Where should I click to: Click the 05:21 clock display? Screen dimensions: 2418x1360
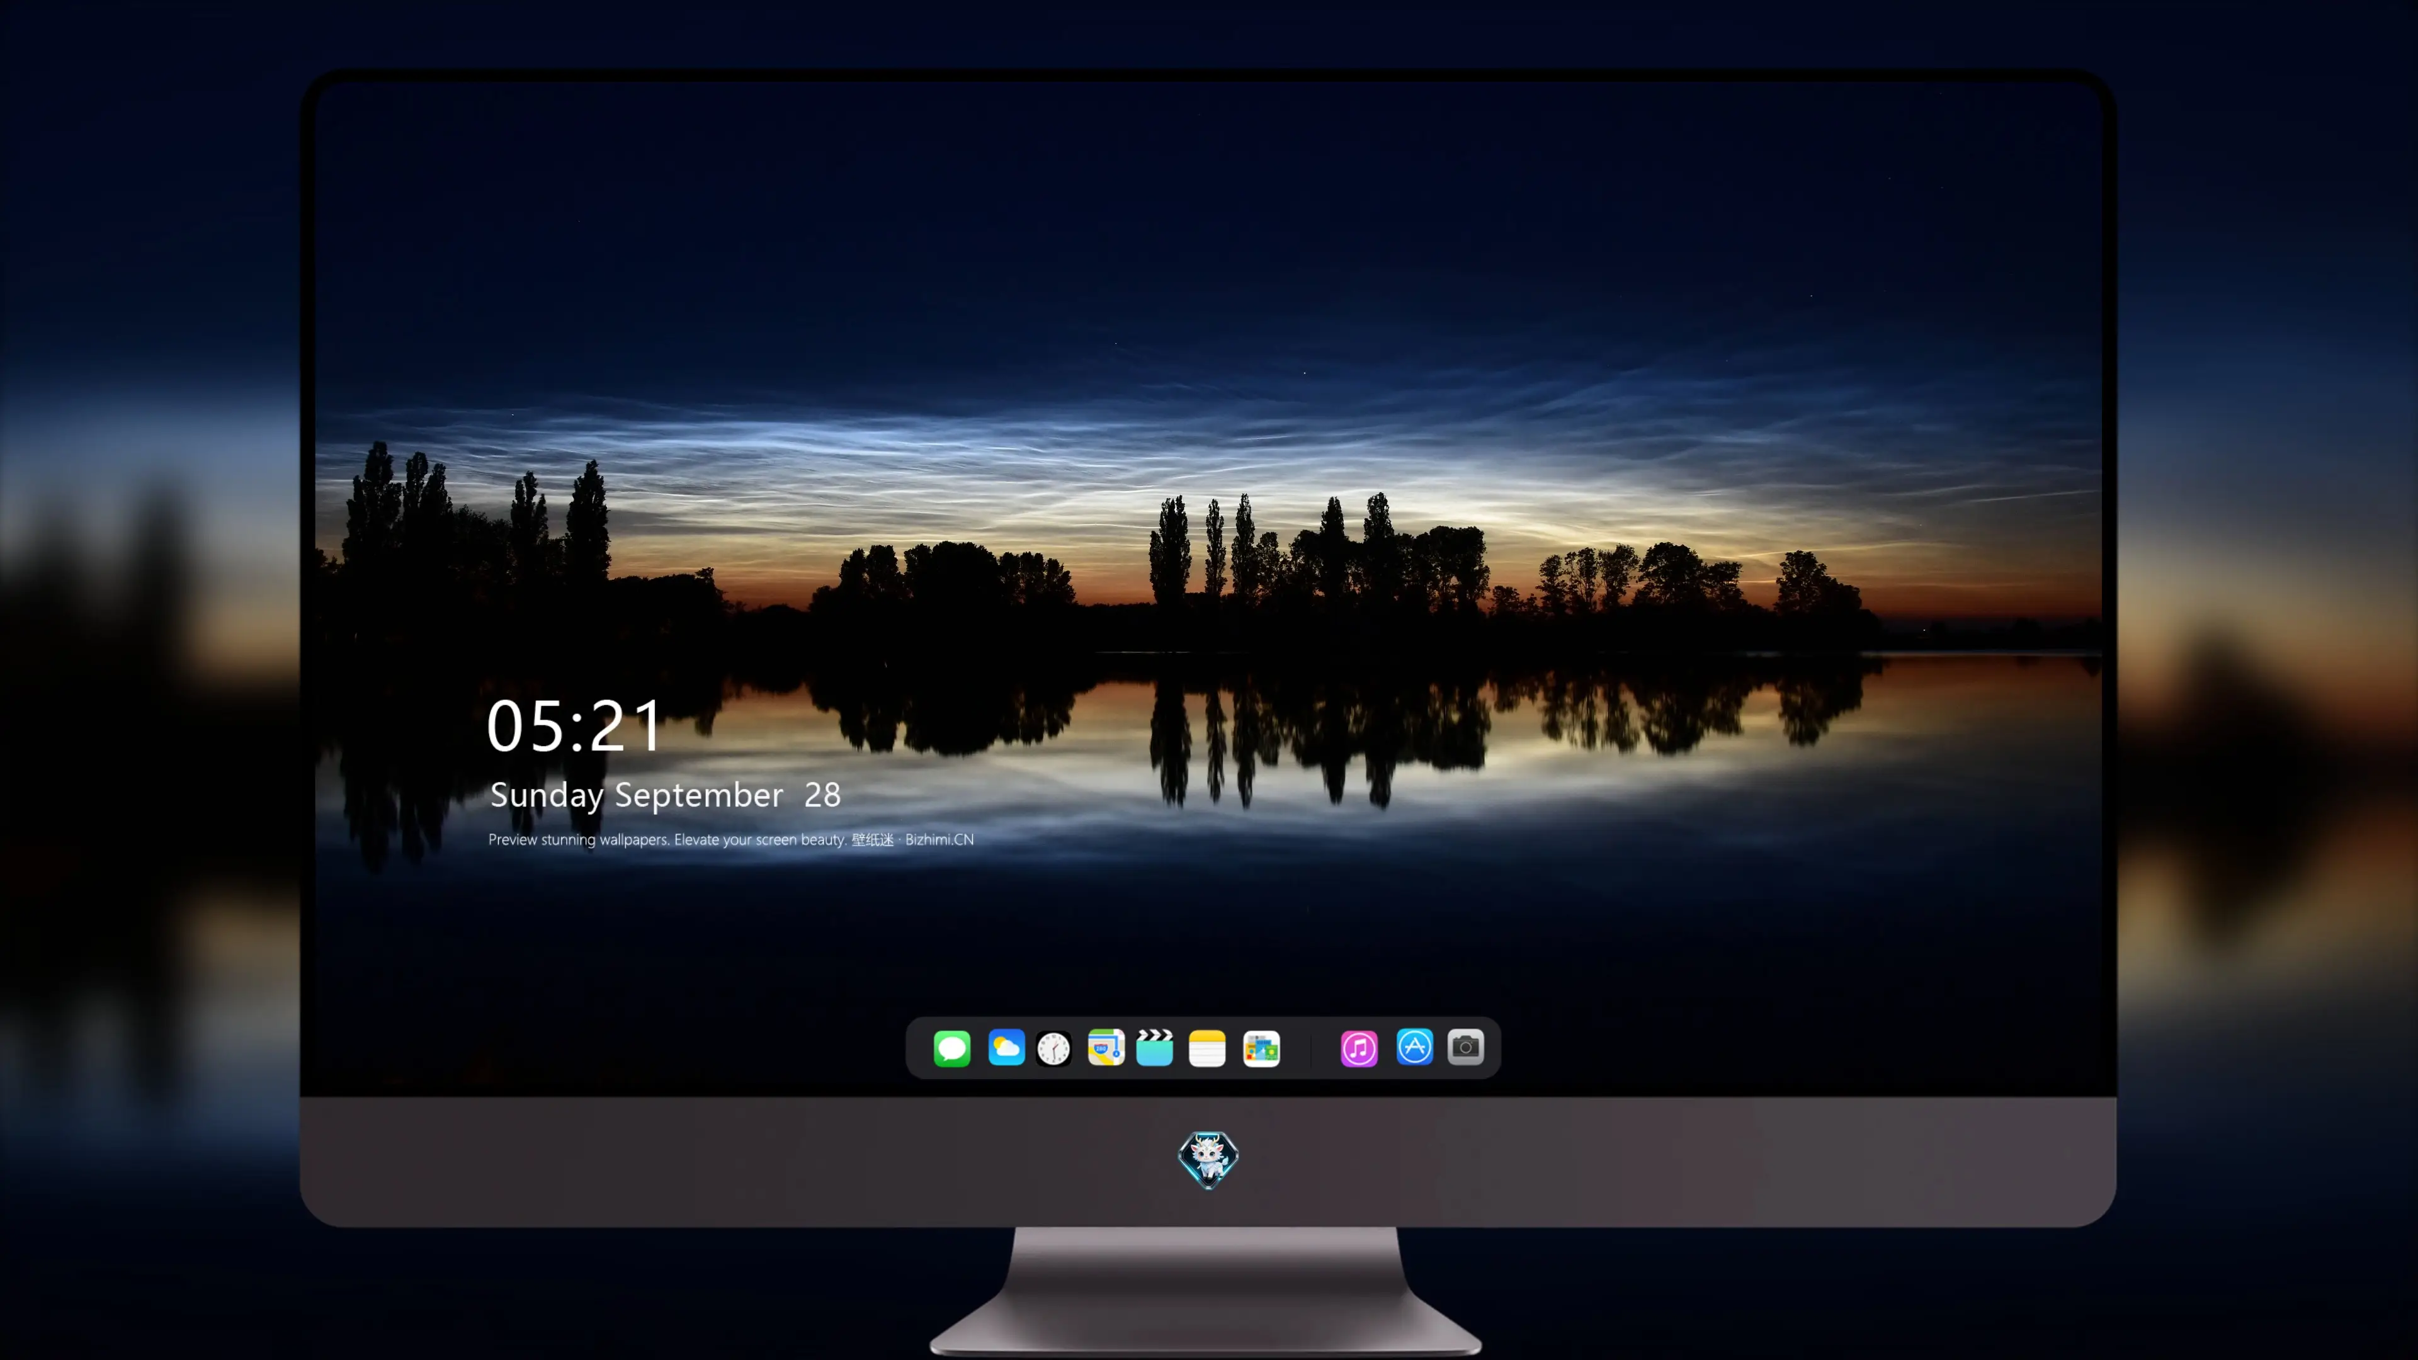point(574,725)
